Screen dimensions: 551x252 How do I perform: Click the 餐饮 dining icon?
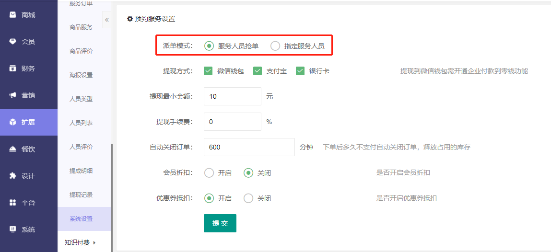(x=13, y=149)
